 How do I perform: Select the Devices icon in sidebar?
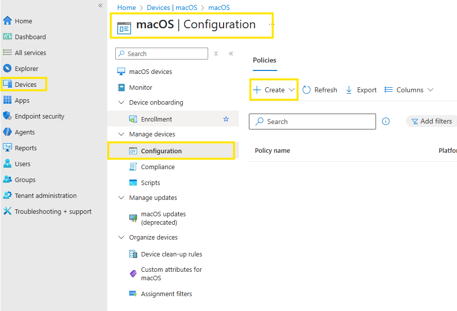pyautogui.click(x=7, y=84)
